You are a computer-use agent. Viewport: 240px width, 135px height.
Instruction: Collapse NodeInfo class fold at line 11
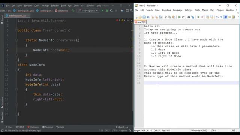pyautogui.click(x=16, y=70)
